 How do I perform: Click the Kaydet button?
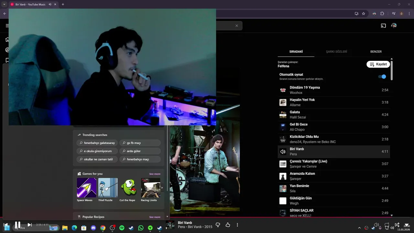(x=378, y=64)
